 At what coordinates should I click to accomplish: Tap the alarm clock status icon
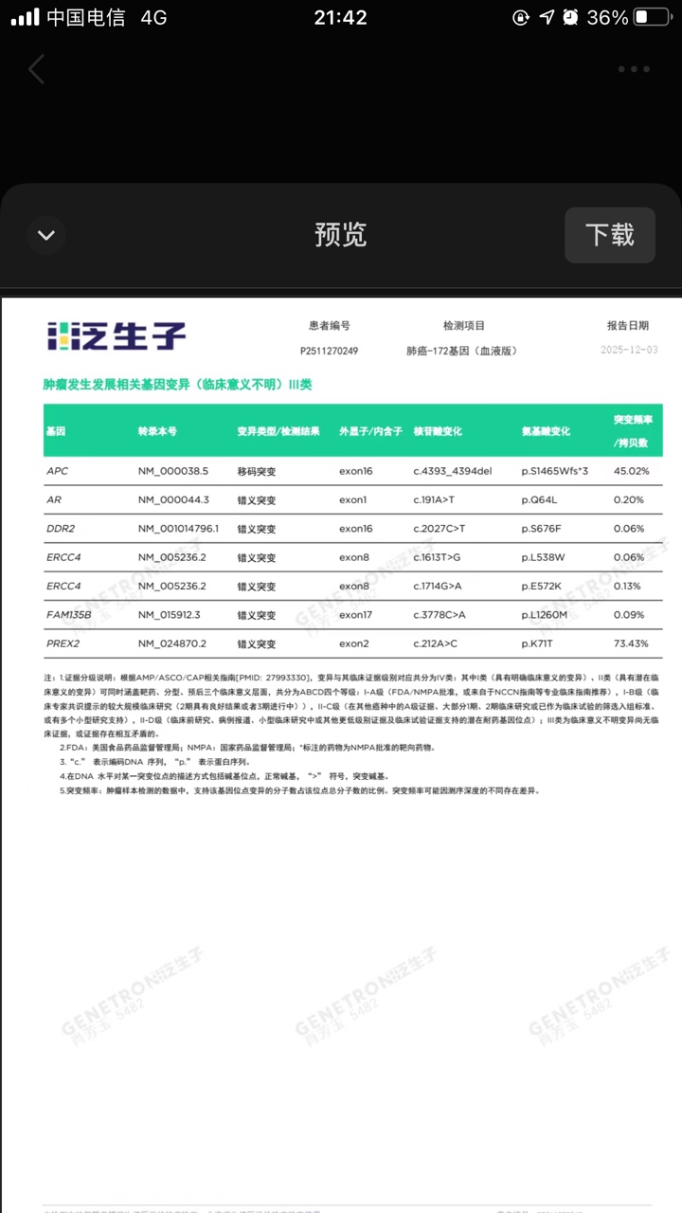(x=570, y=17)
